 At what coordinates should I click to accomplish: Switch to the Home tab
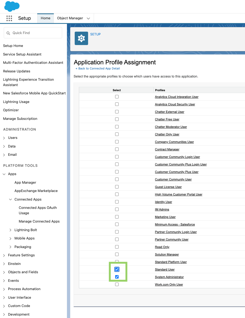(x=46, y=18)
